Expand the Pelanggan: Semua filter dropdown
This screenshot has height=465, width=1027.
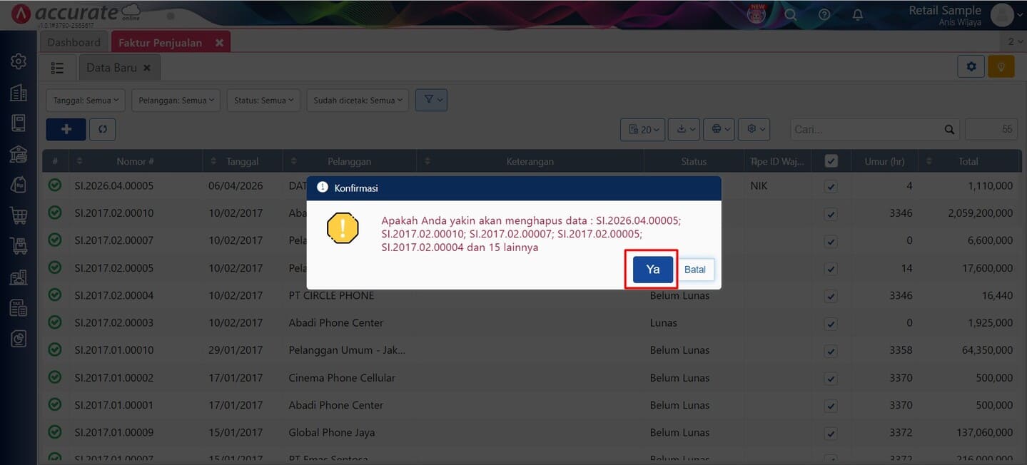[176, 101]
